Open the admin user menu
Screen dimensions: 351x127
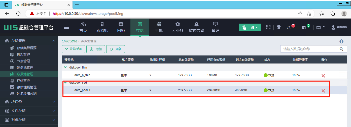(x=339, y=27)
